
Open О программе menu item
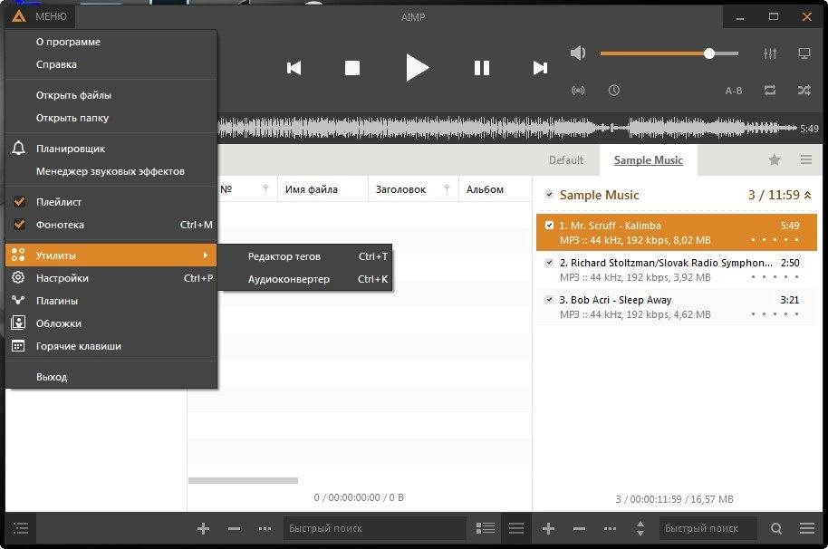click(x=111, y=42)
